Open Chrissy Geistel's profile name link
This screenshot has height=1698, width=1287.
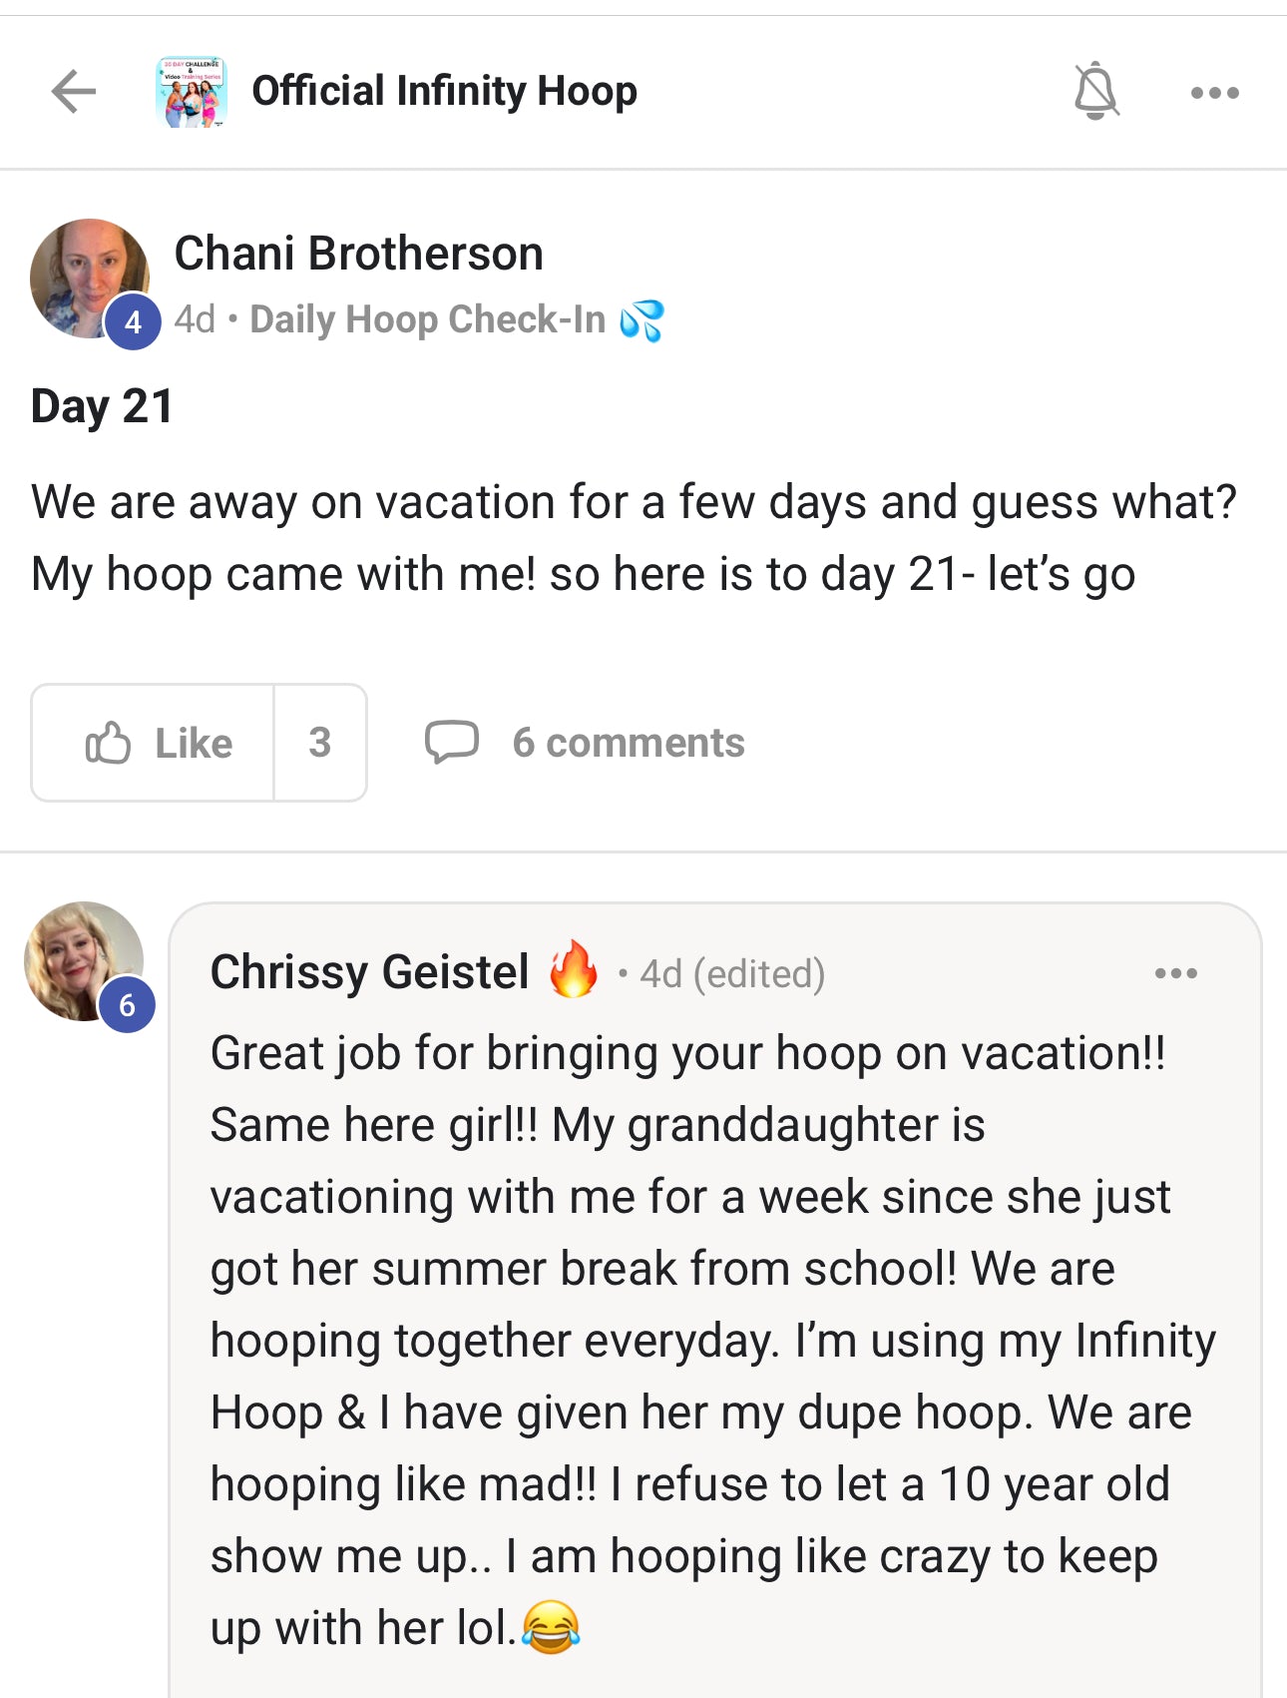(x=369, y=972)
